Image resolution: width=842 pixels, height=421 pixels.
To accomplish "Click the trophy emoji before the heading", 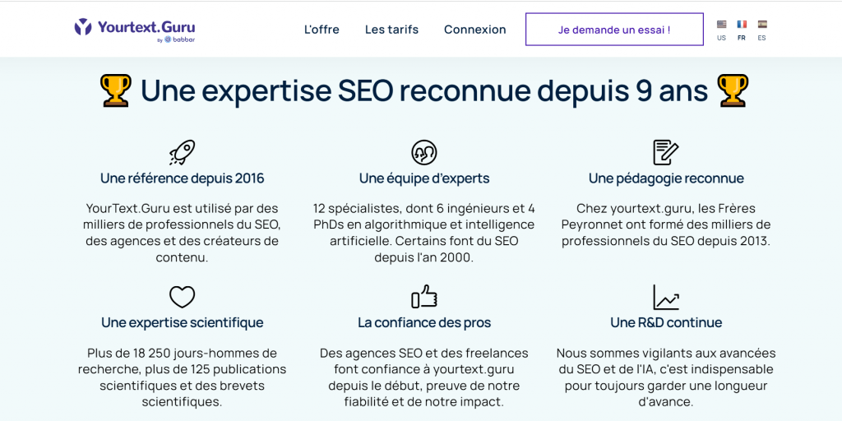I will click(x=115, y=90).
